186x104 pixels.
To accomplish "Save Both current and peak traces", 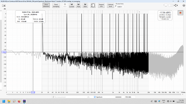I will [85, 5].
